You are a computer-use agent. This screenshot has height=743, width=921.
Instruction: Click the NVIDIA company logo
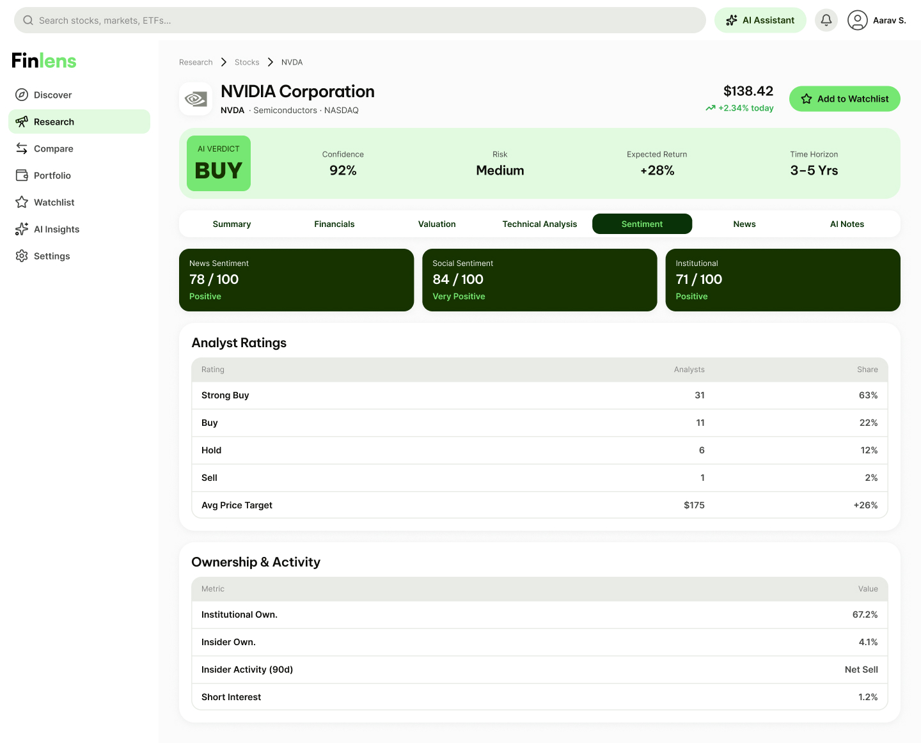[x=196, y=99]
